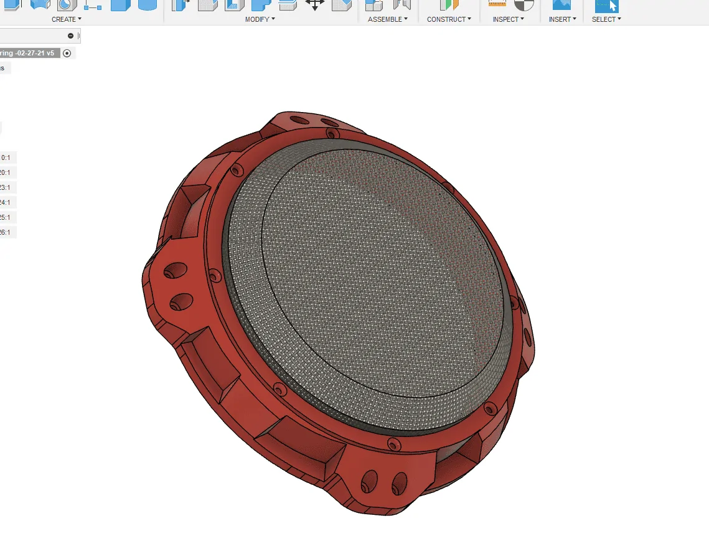Screen dimensions: 709x559
Task: Select the Combine tool icon
Action: [x=261, y=4]
